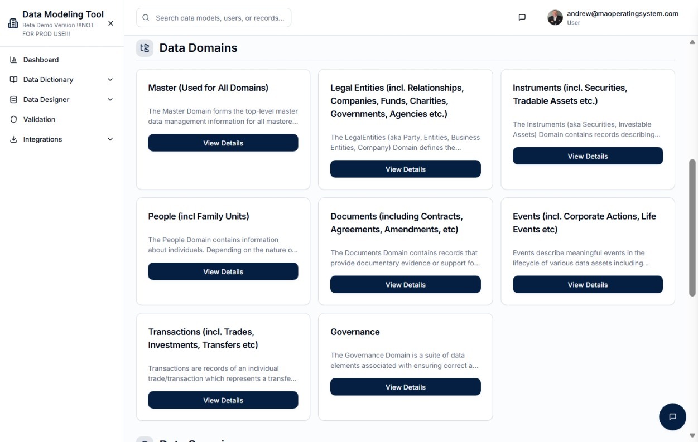698x442 pixels.
Task: Click the search magnifier icon
Action: tap(145, 17)
